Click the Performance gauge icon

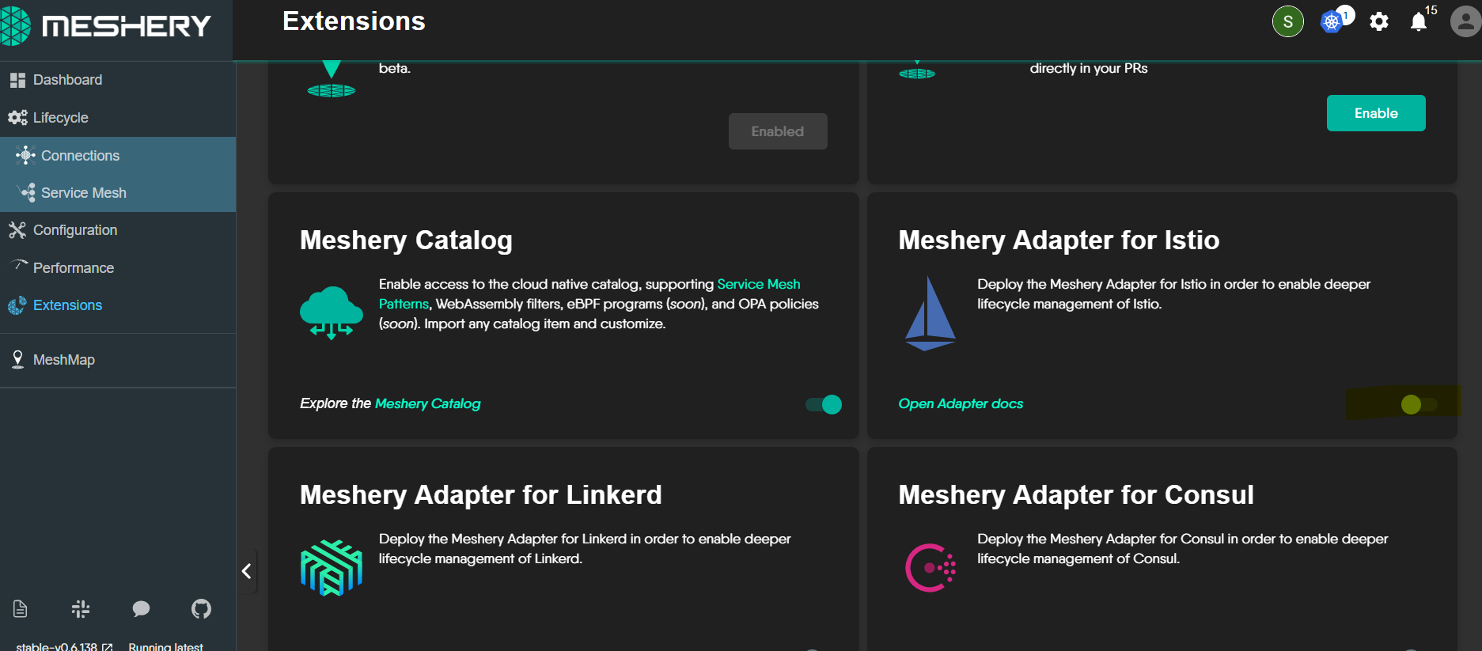pyautogui.click(x=19, y=265)
